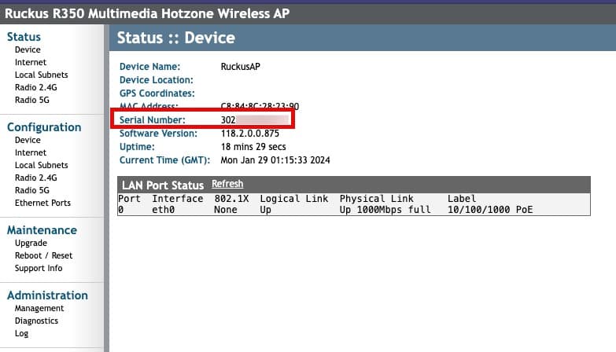Open Local Subnets under Configuration section

click(x=41, y=165)
